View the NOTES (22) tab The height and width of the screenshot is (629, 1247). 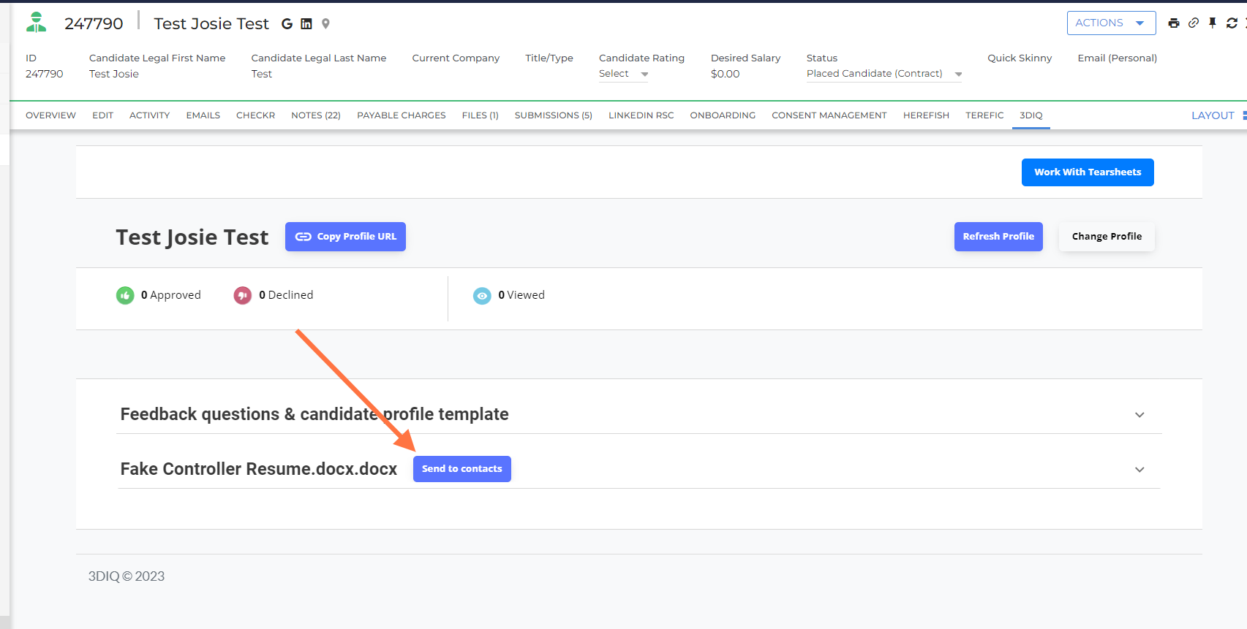point(316,115)
